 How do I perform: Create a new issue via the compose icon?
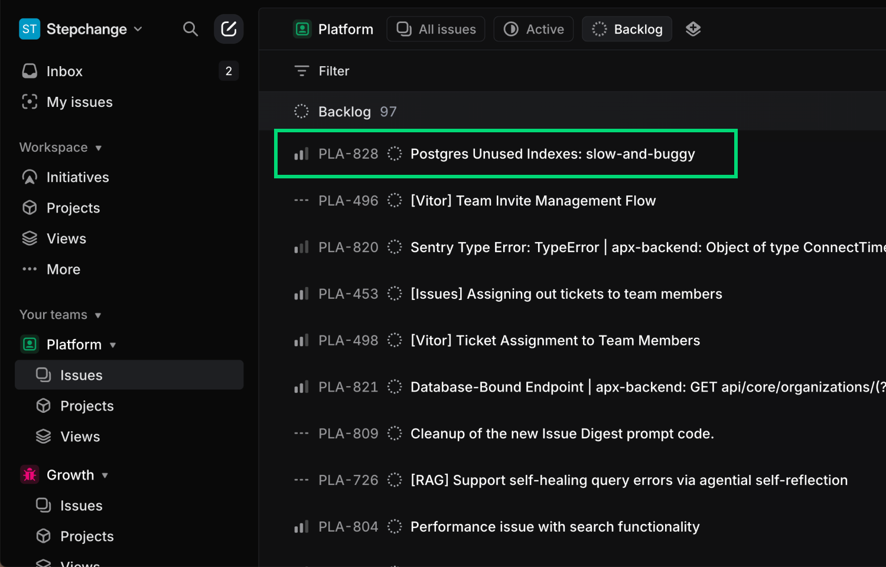click(229, 28)
